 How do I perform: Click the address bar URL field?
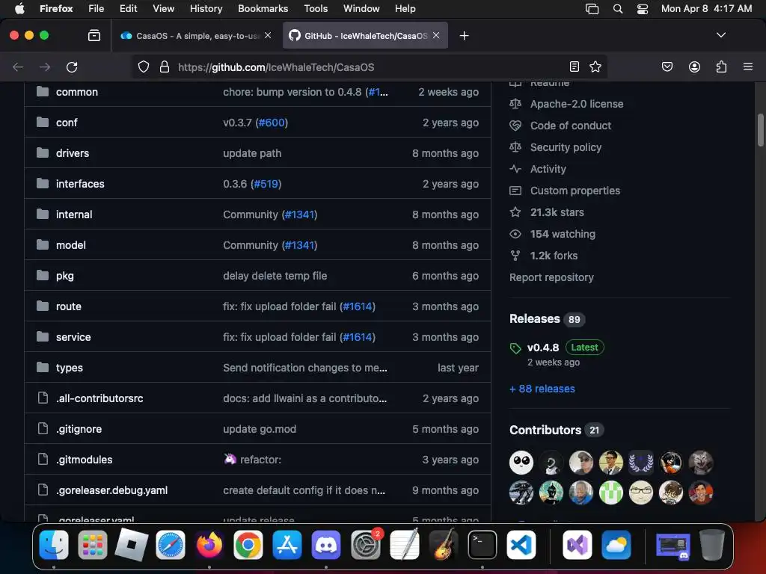click(369, 67)
